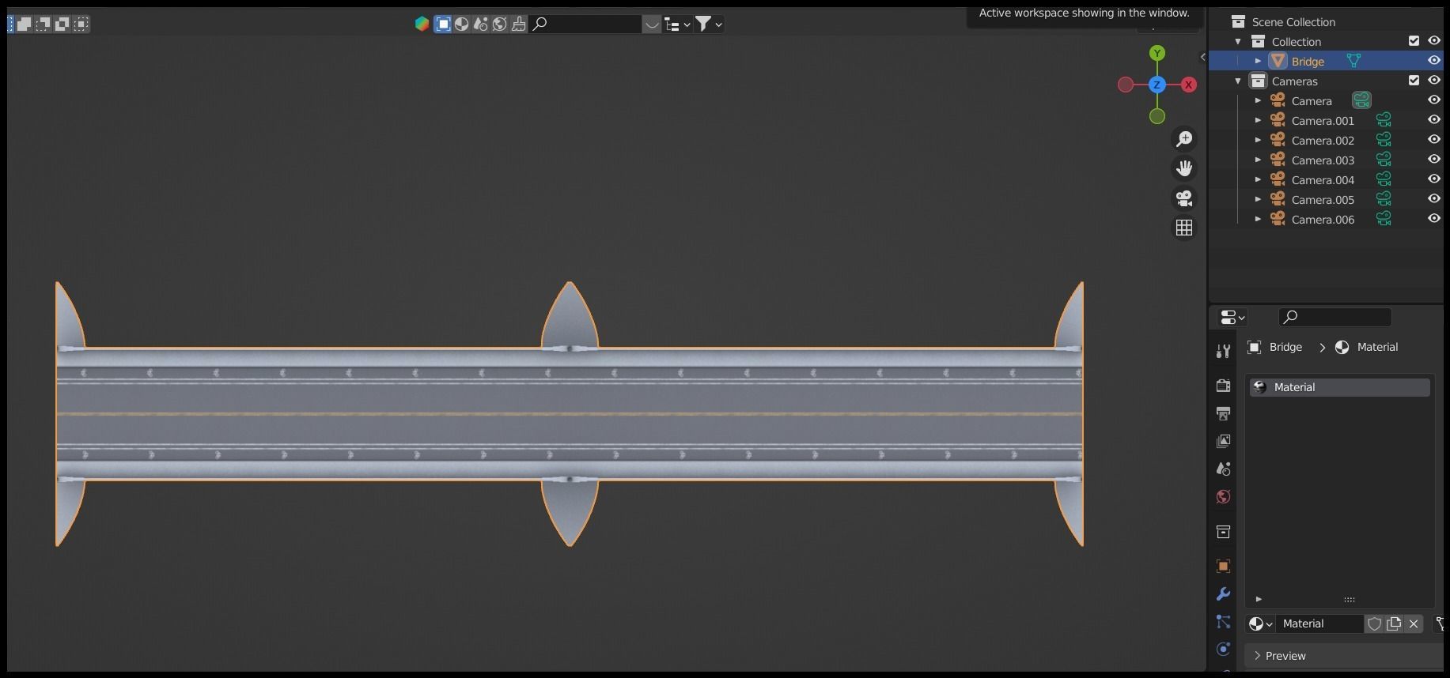Hide Camera.006 with its eye icon
Screen dimensions: 1450x678
tap(1433, 219)
